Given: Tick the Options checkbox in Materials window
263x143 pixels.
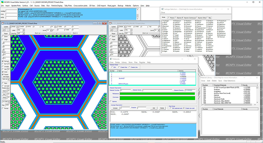Looking at the screenshot, I should tap(110, 101).
